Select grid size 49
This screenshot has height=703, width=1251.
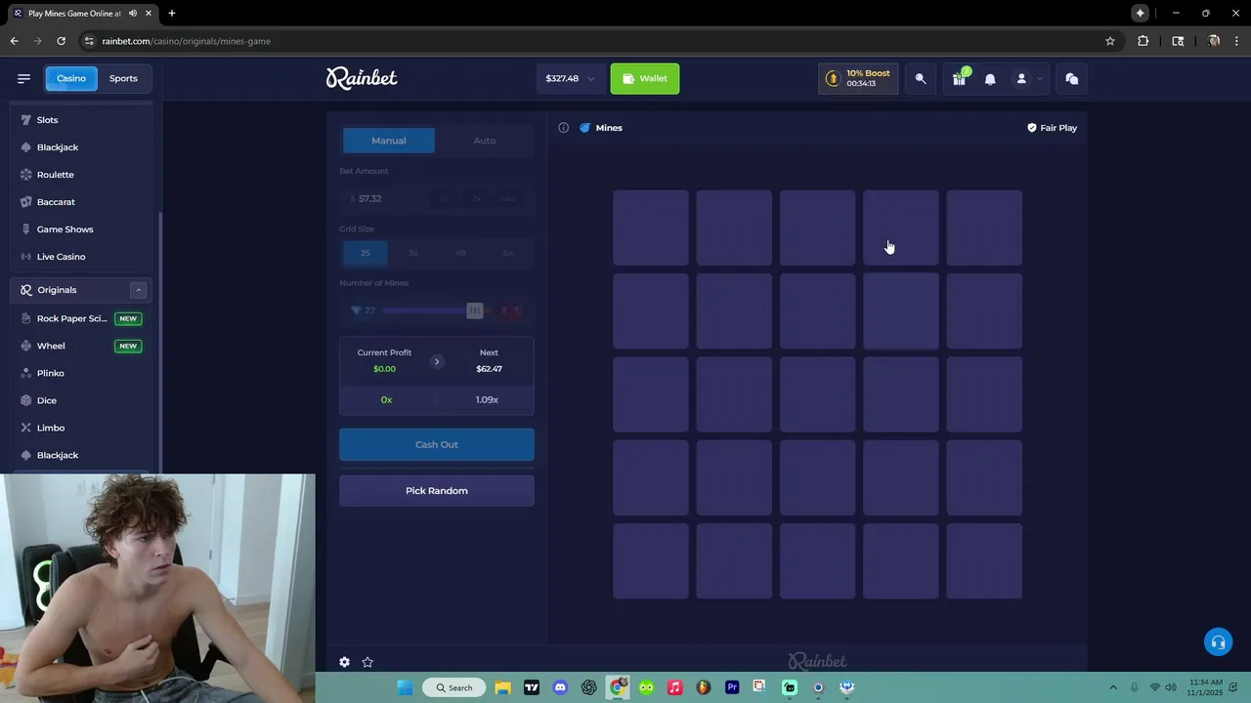(x=460, y=253)
